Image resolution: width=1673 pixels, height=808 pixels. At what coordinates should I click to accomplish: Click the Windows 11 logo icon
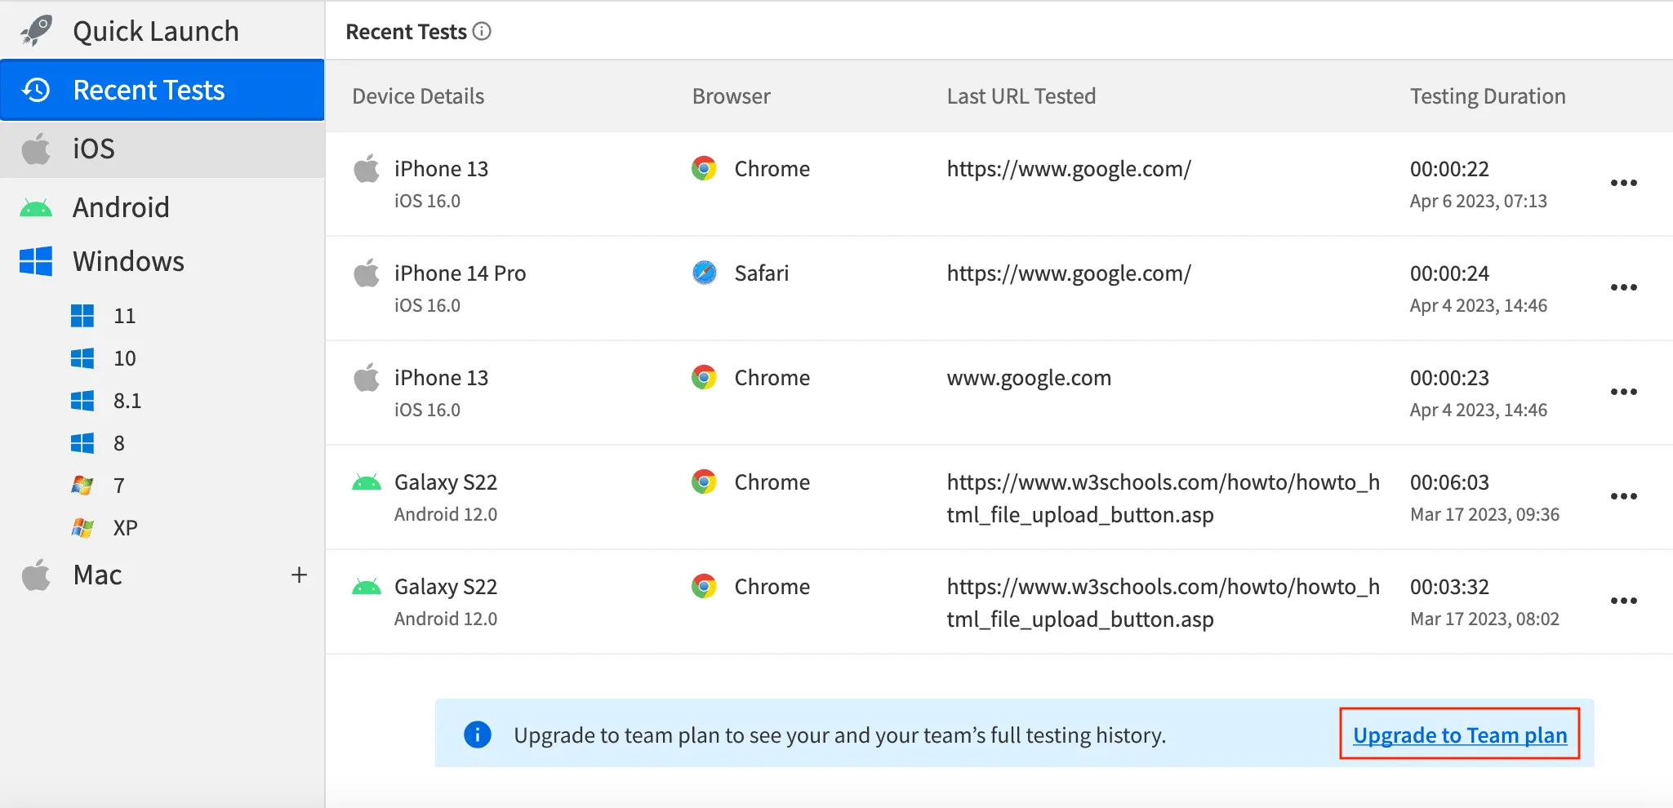82,316
